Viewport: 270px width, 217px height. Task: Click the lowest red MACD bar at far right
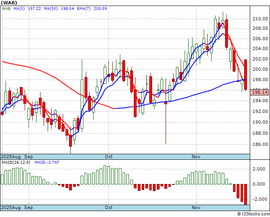pyautogui.click(x=245, y=194)
